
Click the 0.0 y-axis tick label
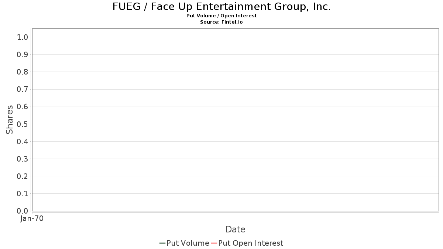[x=23, y=211]
